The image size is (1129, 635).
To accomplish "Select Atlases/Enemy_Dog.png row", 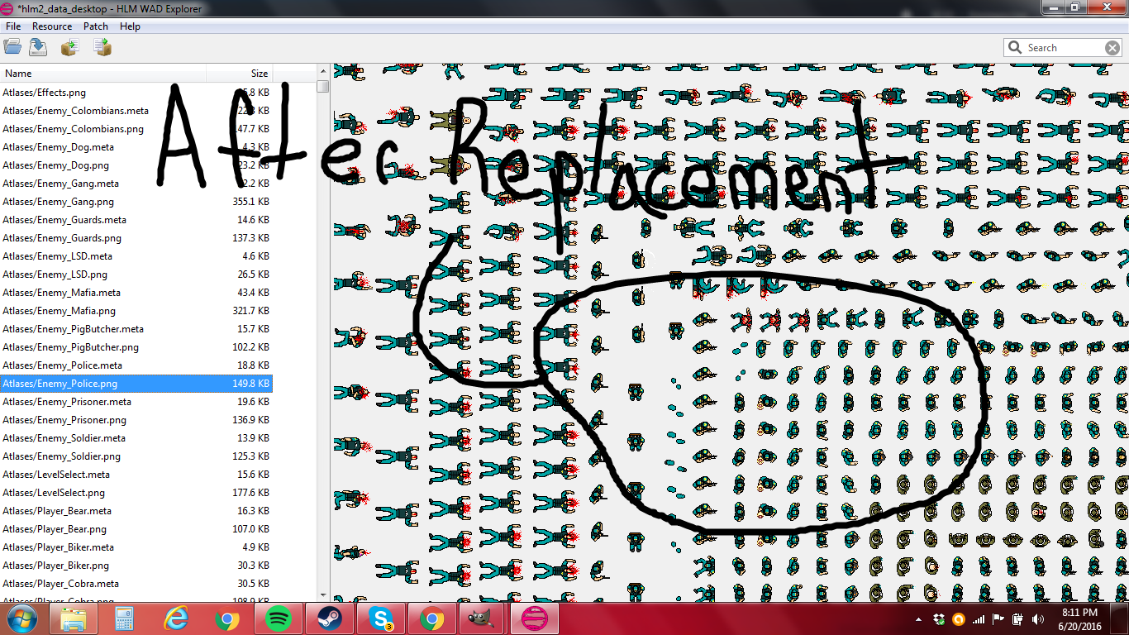I will [x=136, y=165].
